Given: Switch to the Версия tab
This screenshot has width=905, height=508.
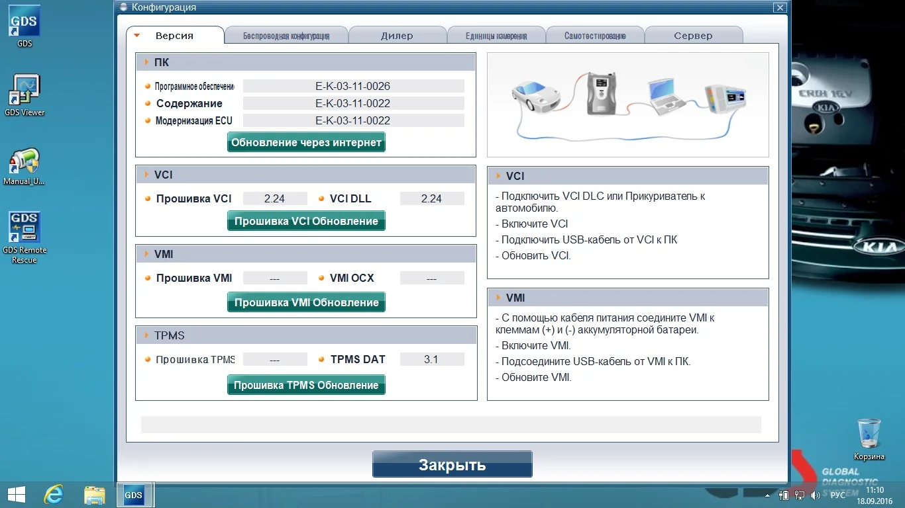Looking at the screenshot, I should click(x=175, y=36).
